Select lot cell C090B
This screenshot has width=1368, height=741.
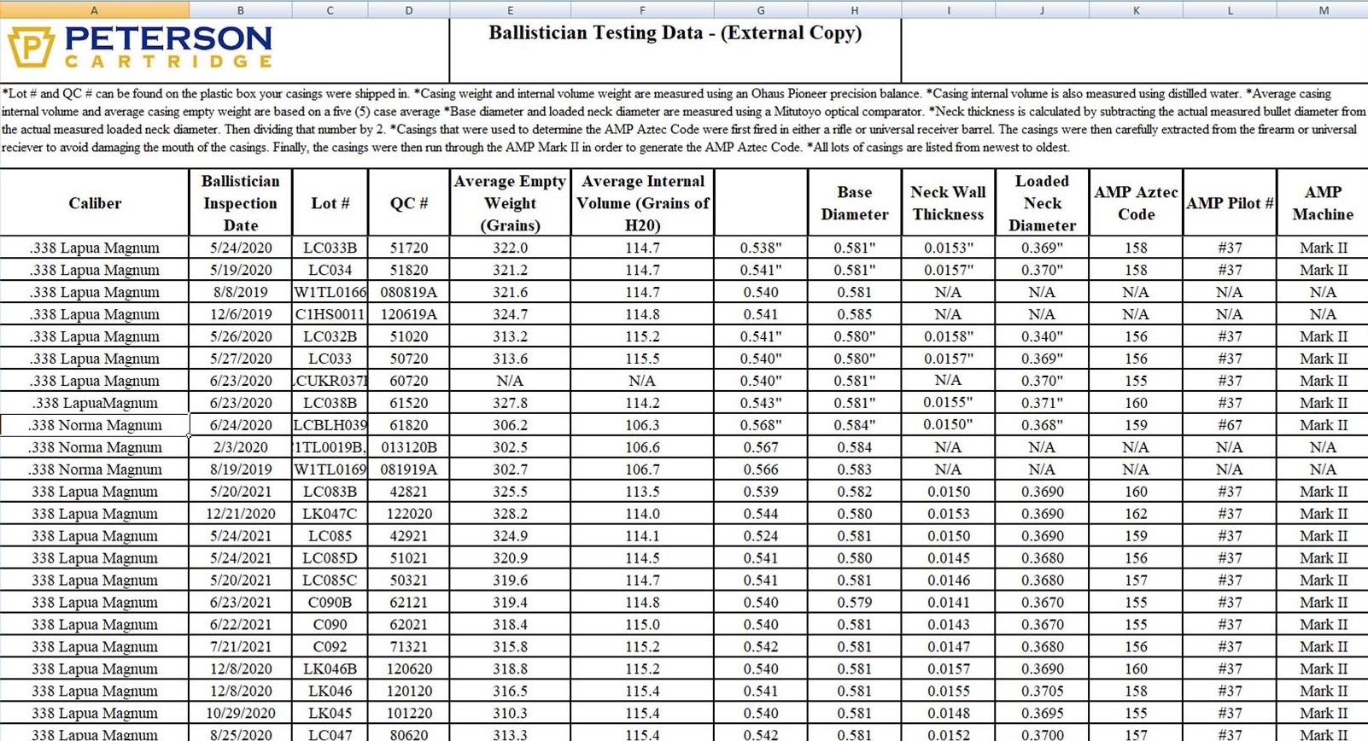coord(330,603)
